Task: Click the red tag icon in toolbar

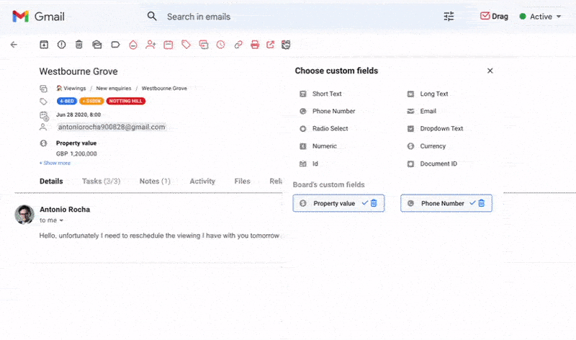Action: point(186,45)
